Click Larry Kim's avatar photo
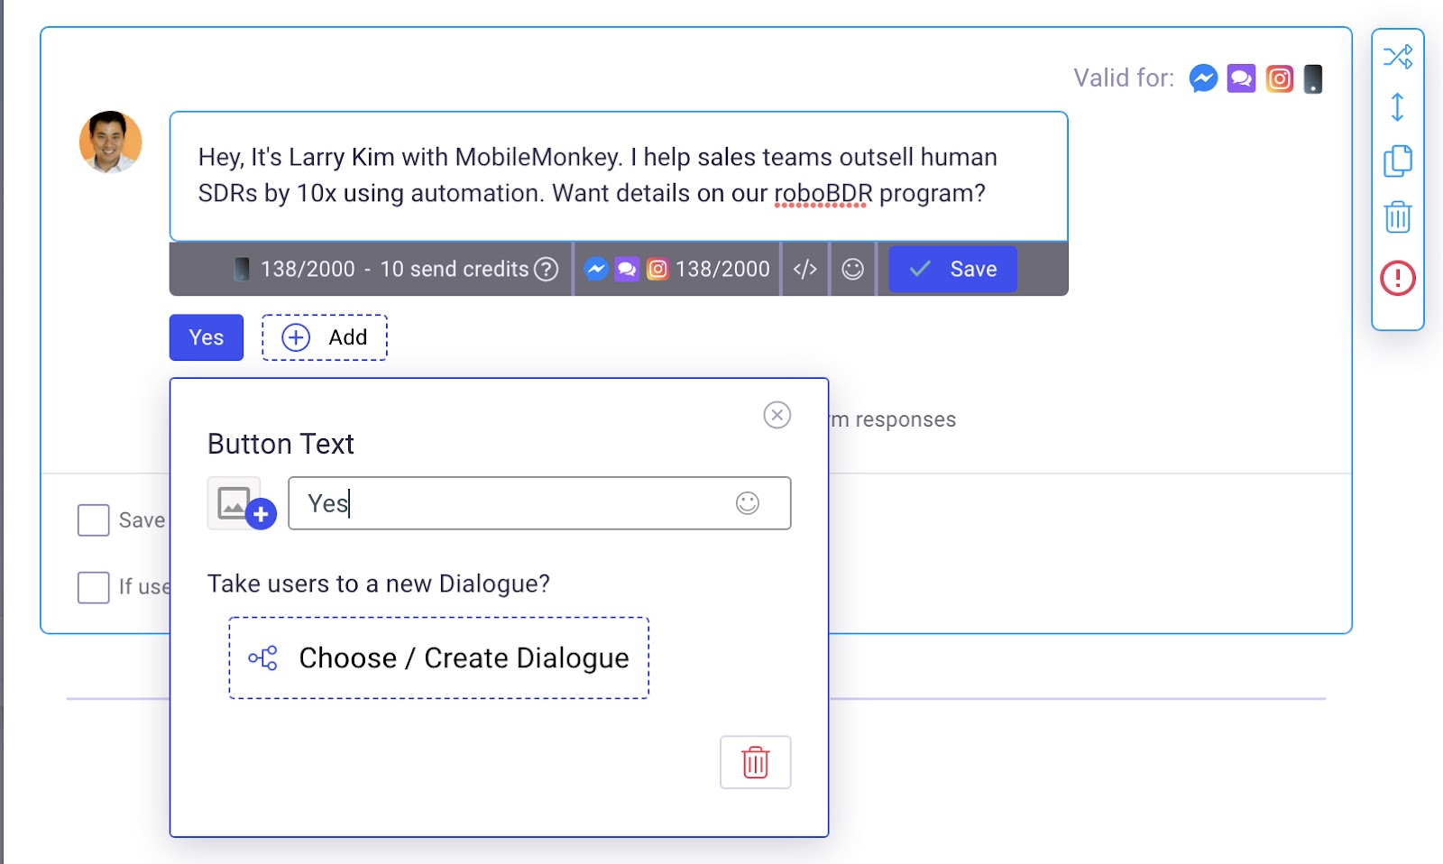Screen dimensions: 1443x864 (111, 142)
